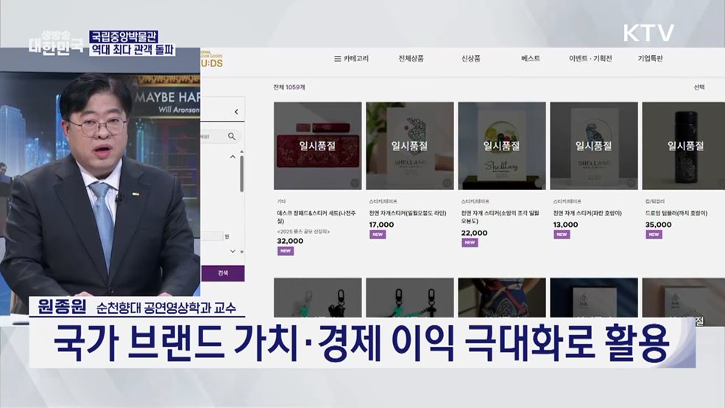Viewport: 725px width, 408px height.
Task: Click the MU:DS shop logo
Action: (x=212, y=59)
